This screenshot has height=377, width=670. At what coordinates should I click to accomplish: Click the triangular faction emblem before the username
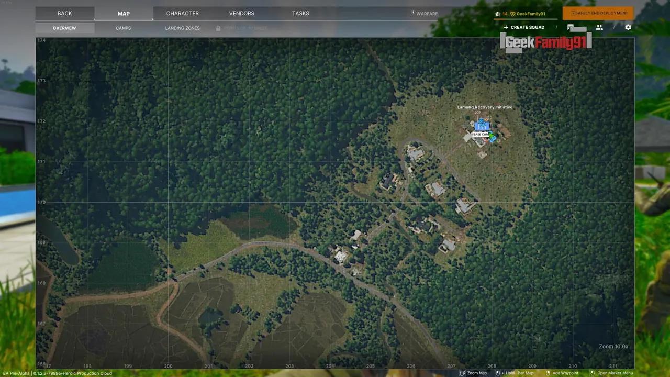tap(512, 14)
